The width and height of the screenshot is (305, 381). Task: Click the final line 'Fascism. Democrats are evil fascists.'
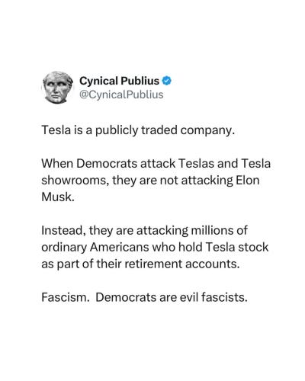pos(144,297)
